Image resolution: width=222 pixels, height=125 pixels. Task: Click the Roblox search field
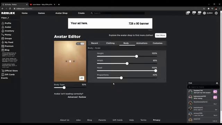click(x=117, y=13)
